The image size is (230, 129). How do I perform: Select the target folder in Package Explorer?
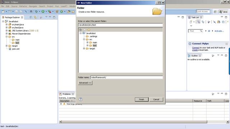tap(15, 46)
